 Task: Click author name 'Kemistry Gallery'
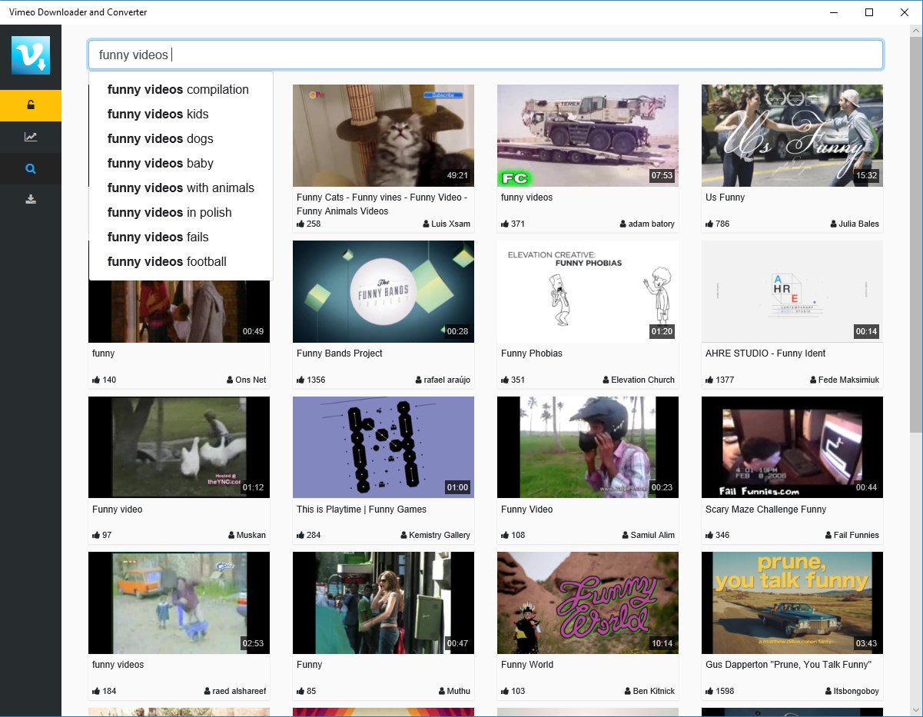[x=440, y=535]
